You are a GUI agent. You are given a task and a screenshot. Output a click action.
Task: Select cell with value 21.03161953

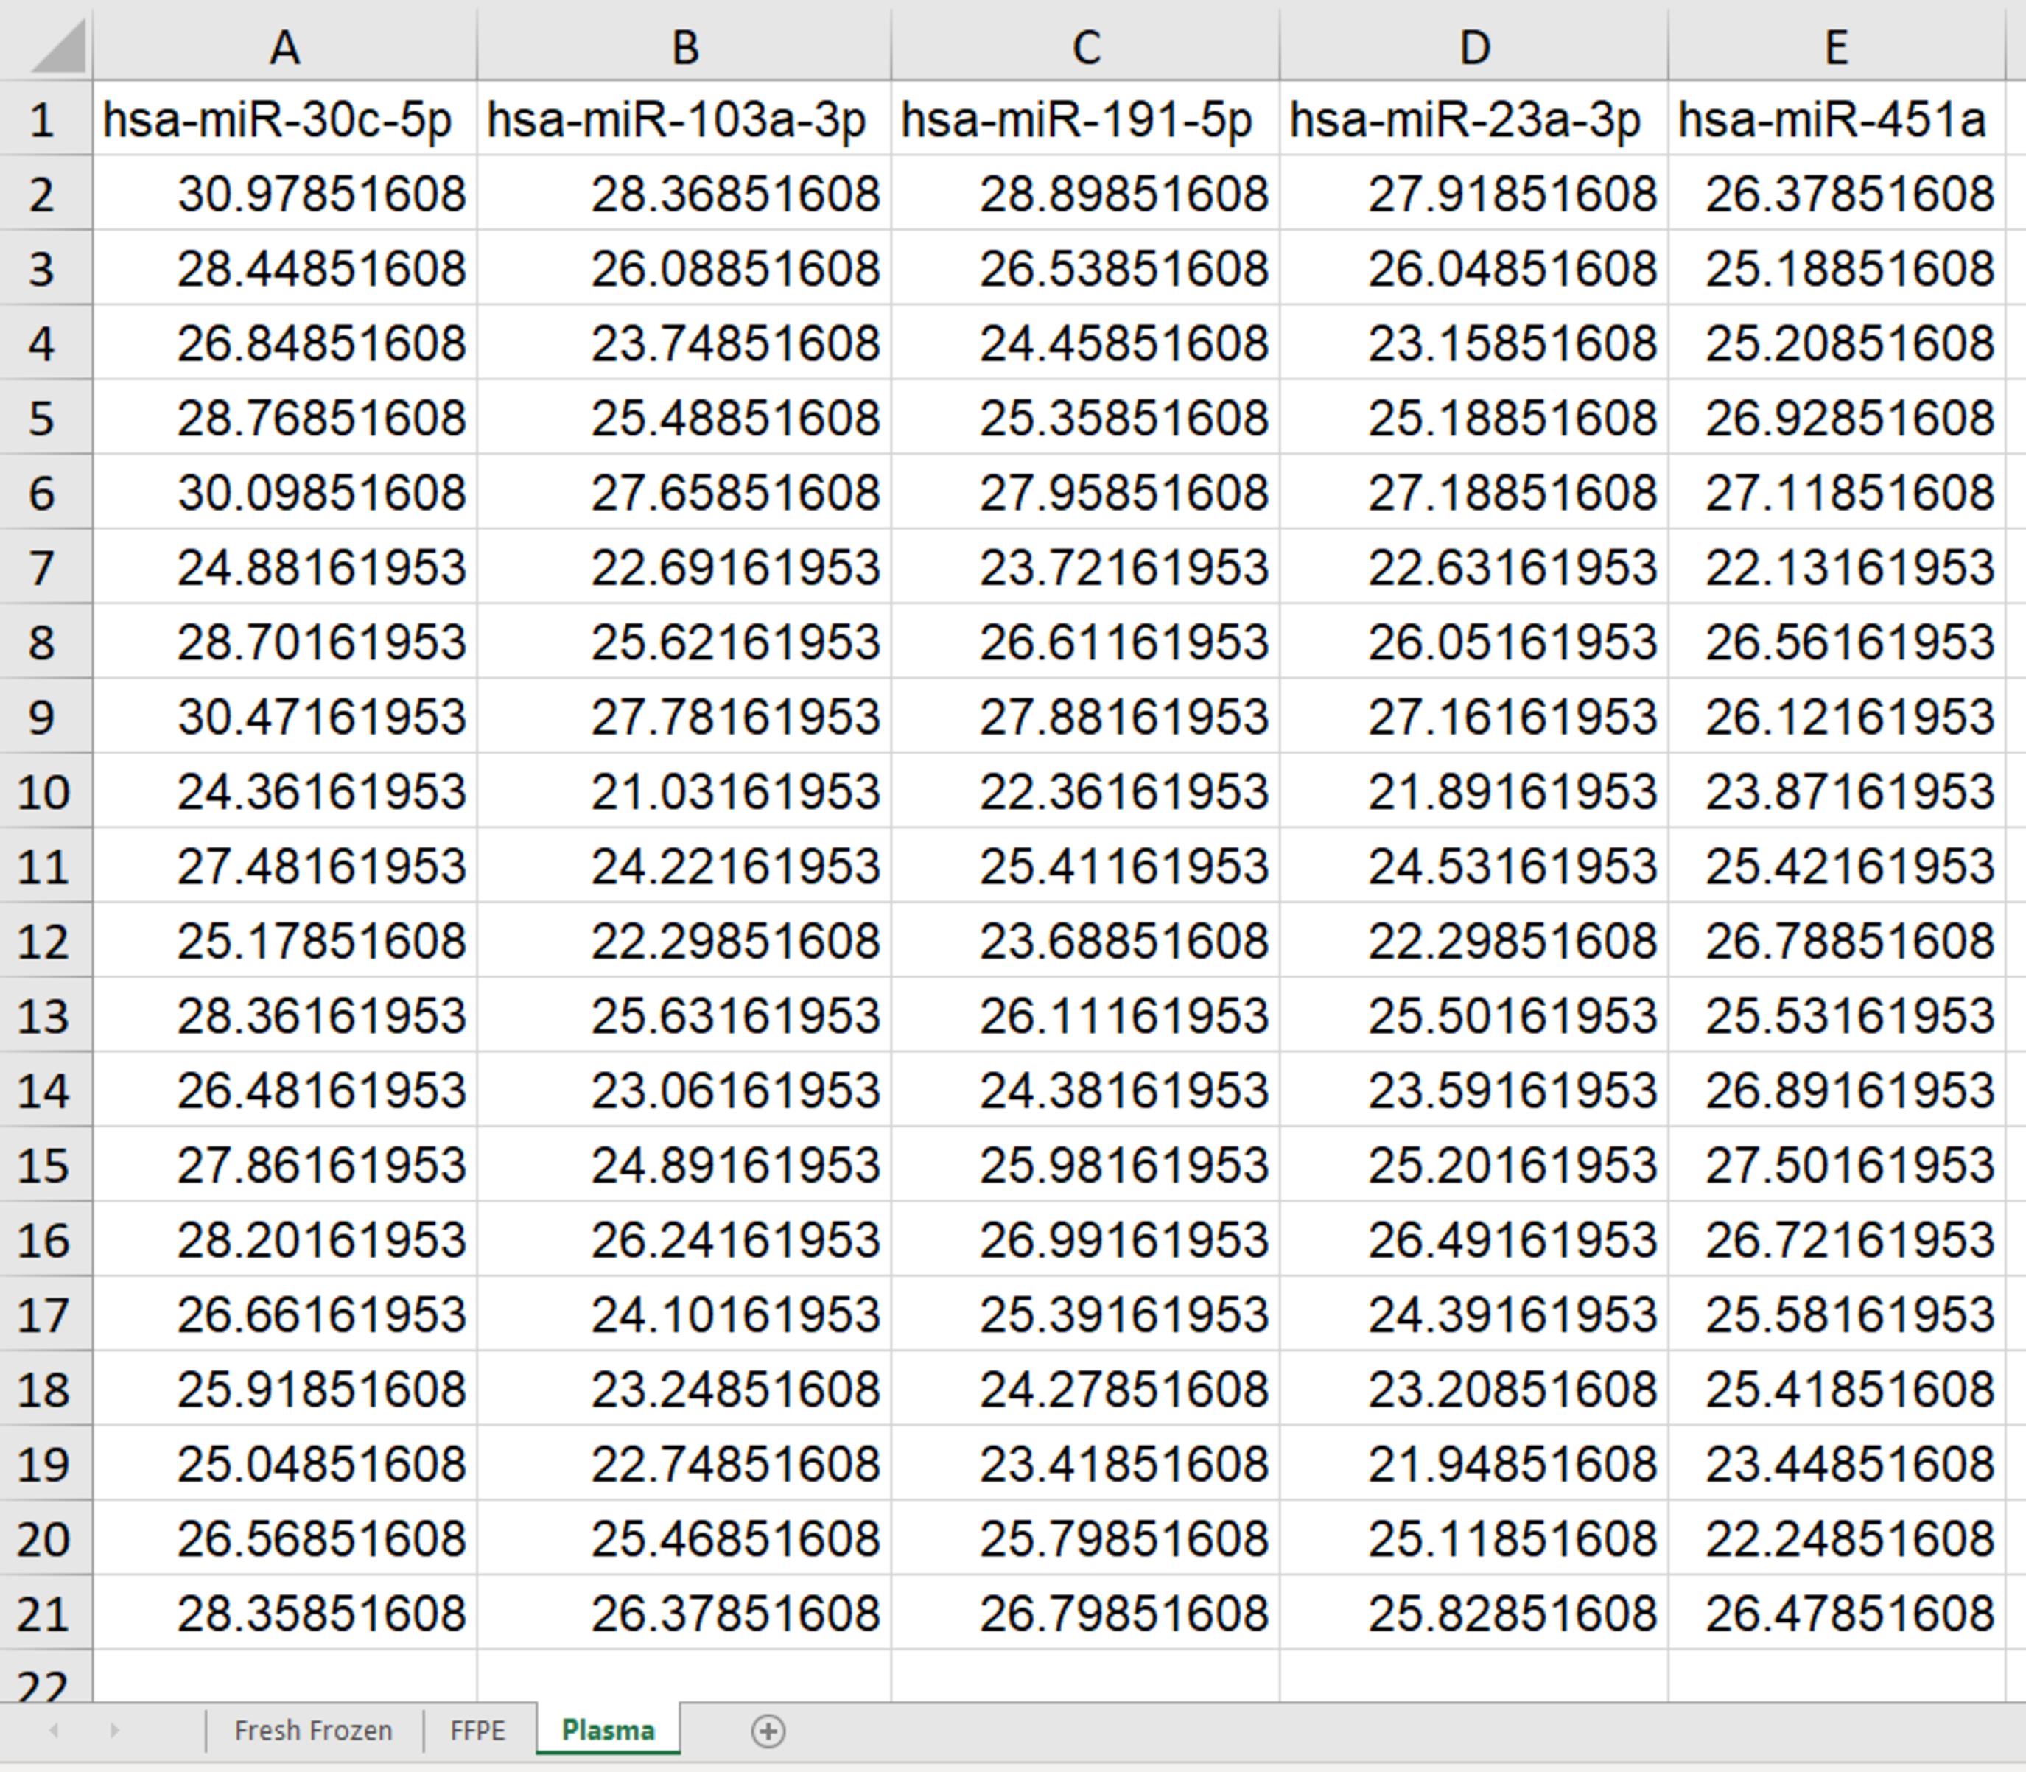(684, 791)
